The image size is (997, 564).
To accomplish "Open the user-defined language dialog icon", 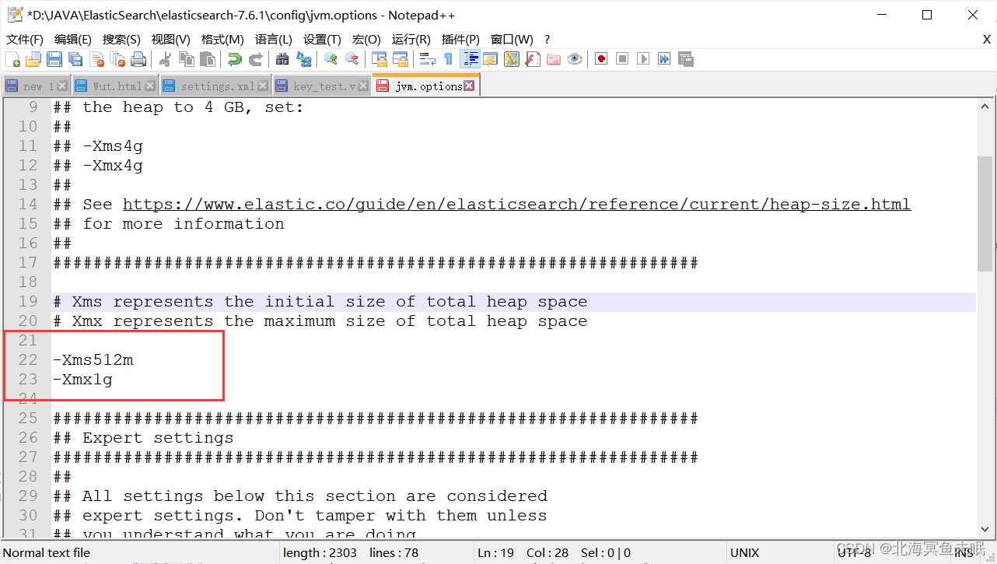I will point(491,59).
